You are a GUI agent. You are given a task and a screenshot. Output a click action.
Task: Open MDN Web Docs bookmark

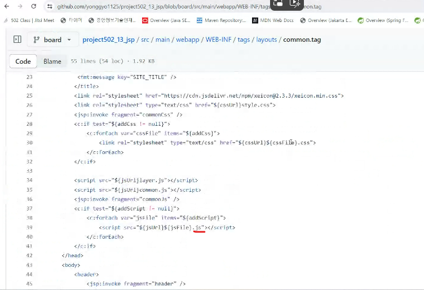tap(273, 20)
